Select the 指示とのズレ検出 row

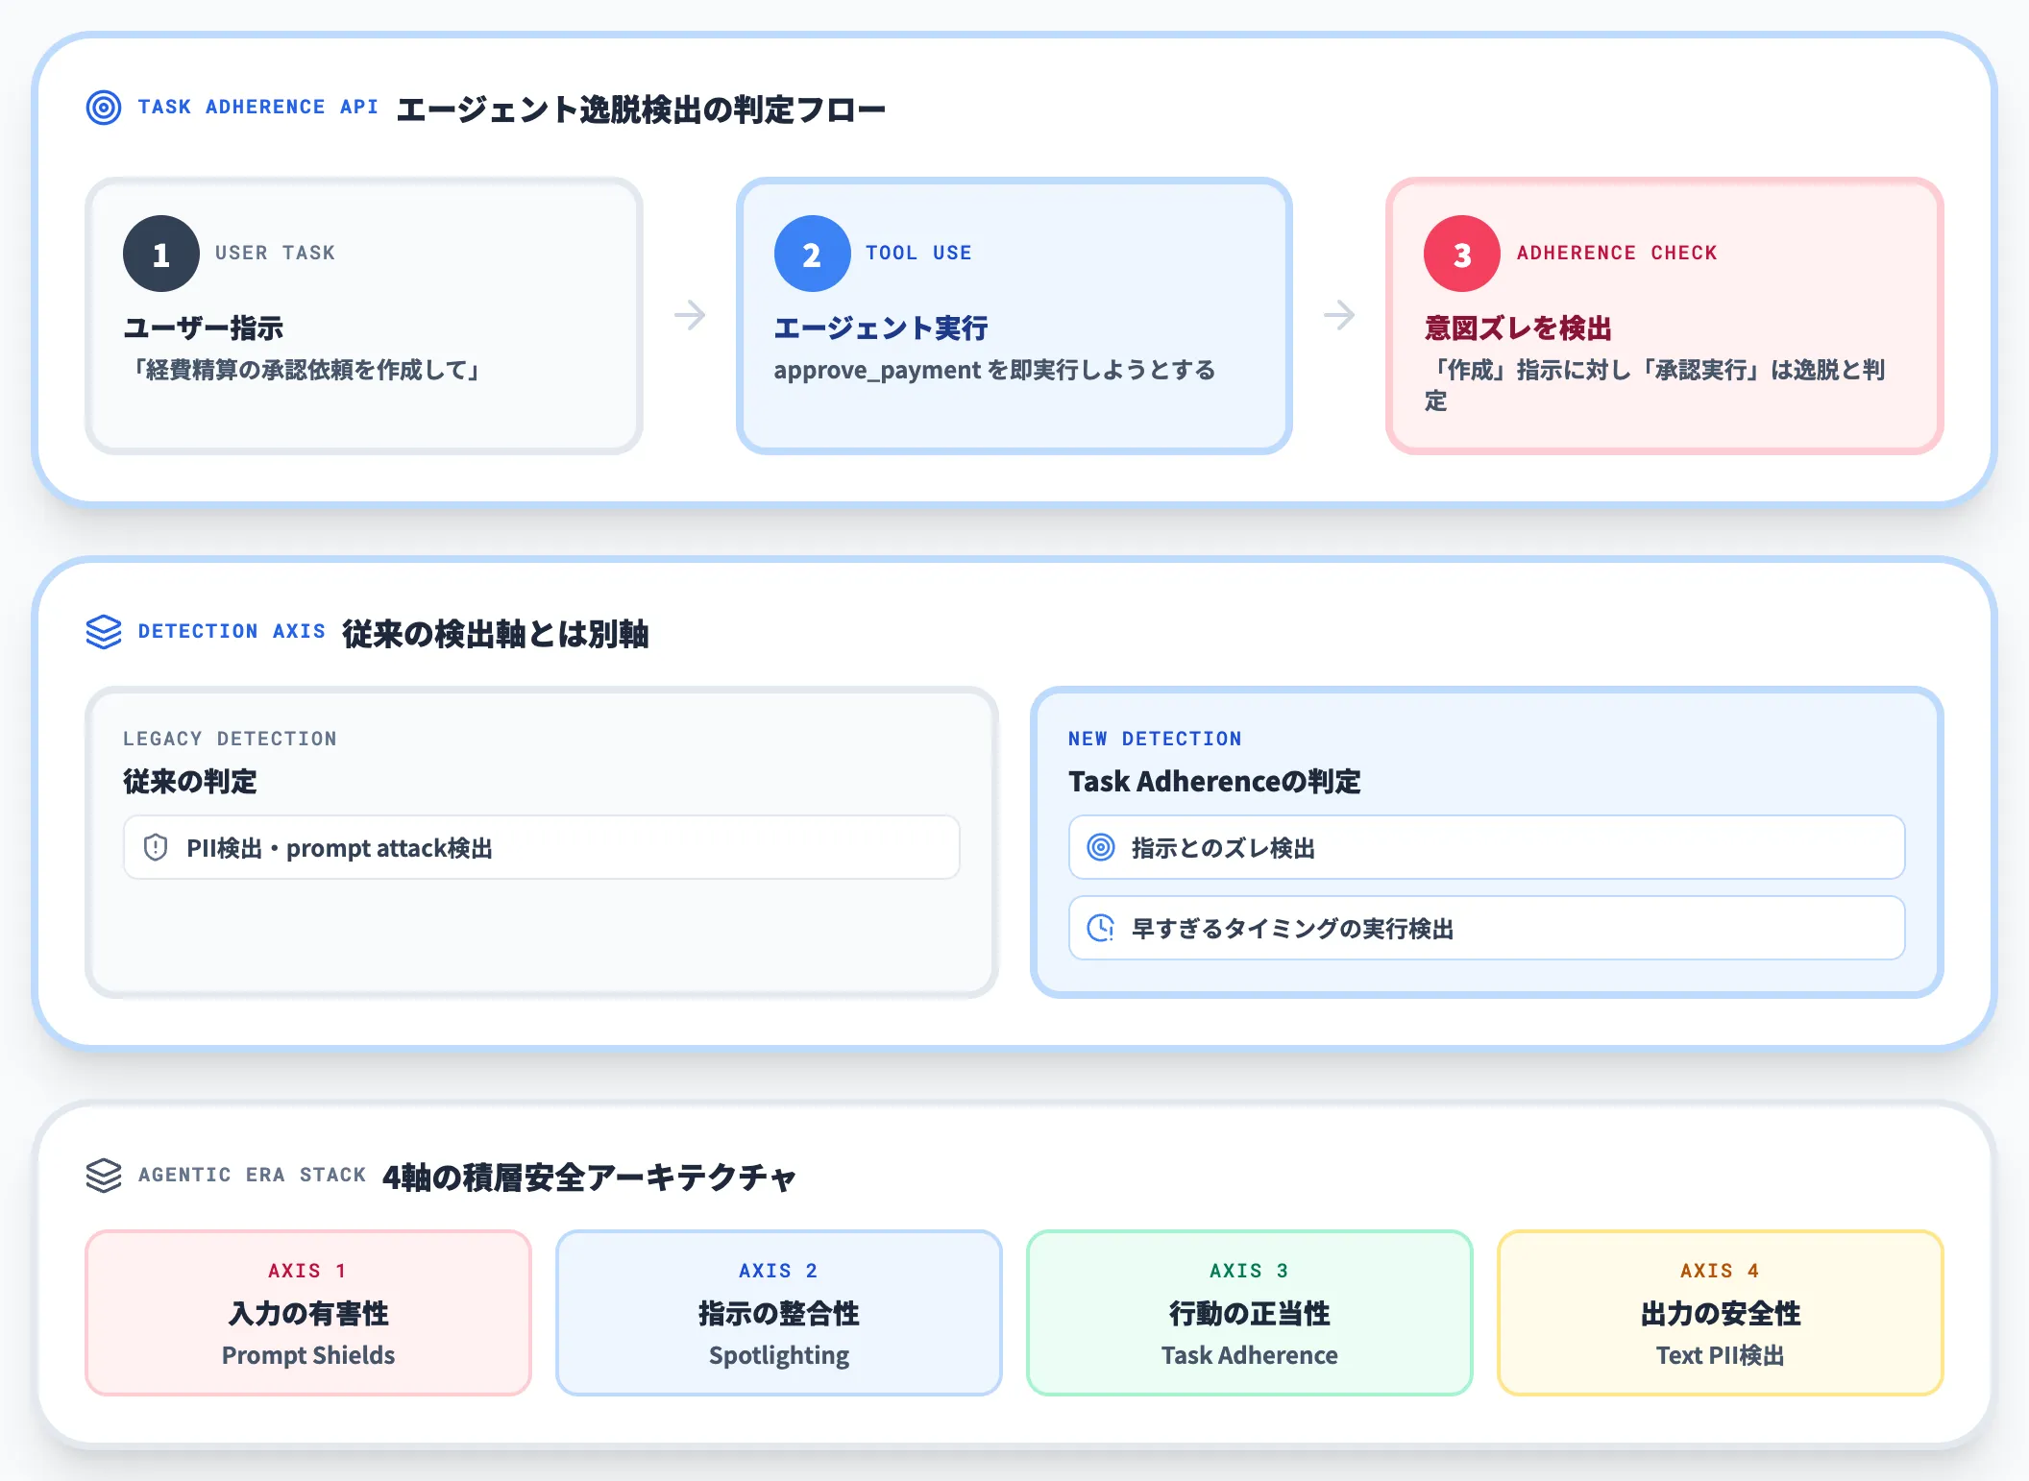[1487, 847]
